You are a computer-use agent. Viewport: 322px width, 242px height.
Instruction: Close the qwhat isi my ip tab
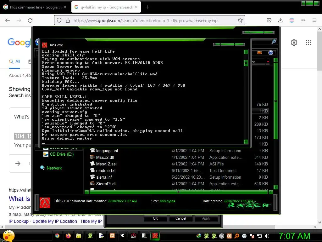pos(136,7)
